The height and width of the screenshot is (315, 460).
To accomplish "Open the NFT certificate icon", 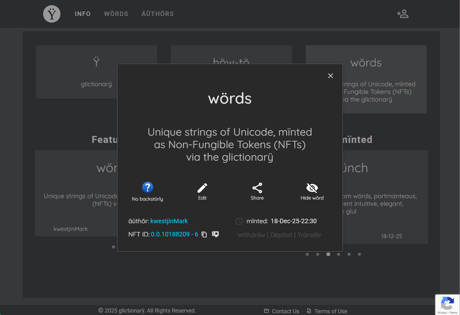I will coord(215,234).
